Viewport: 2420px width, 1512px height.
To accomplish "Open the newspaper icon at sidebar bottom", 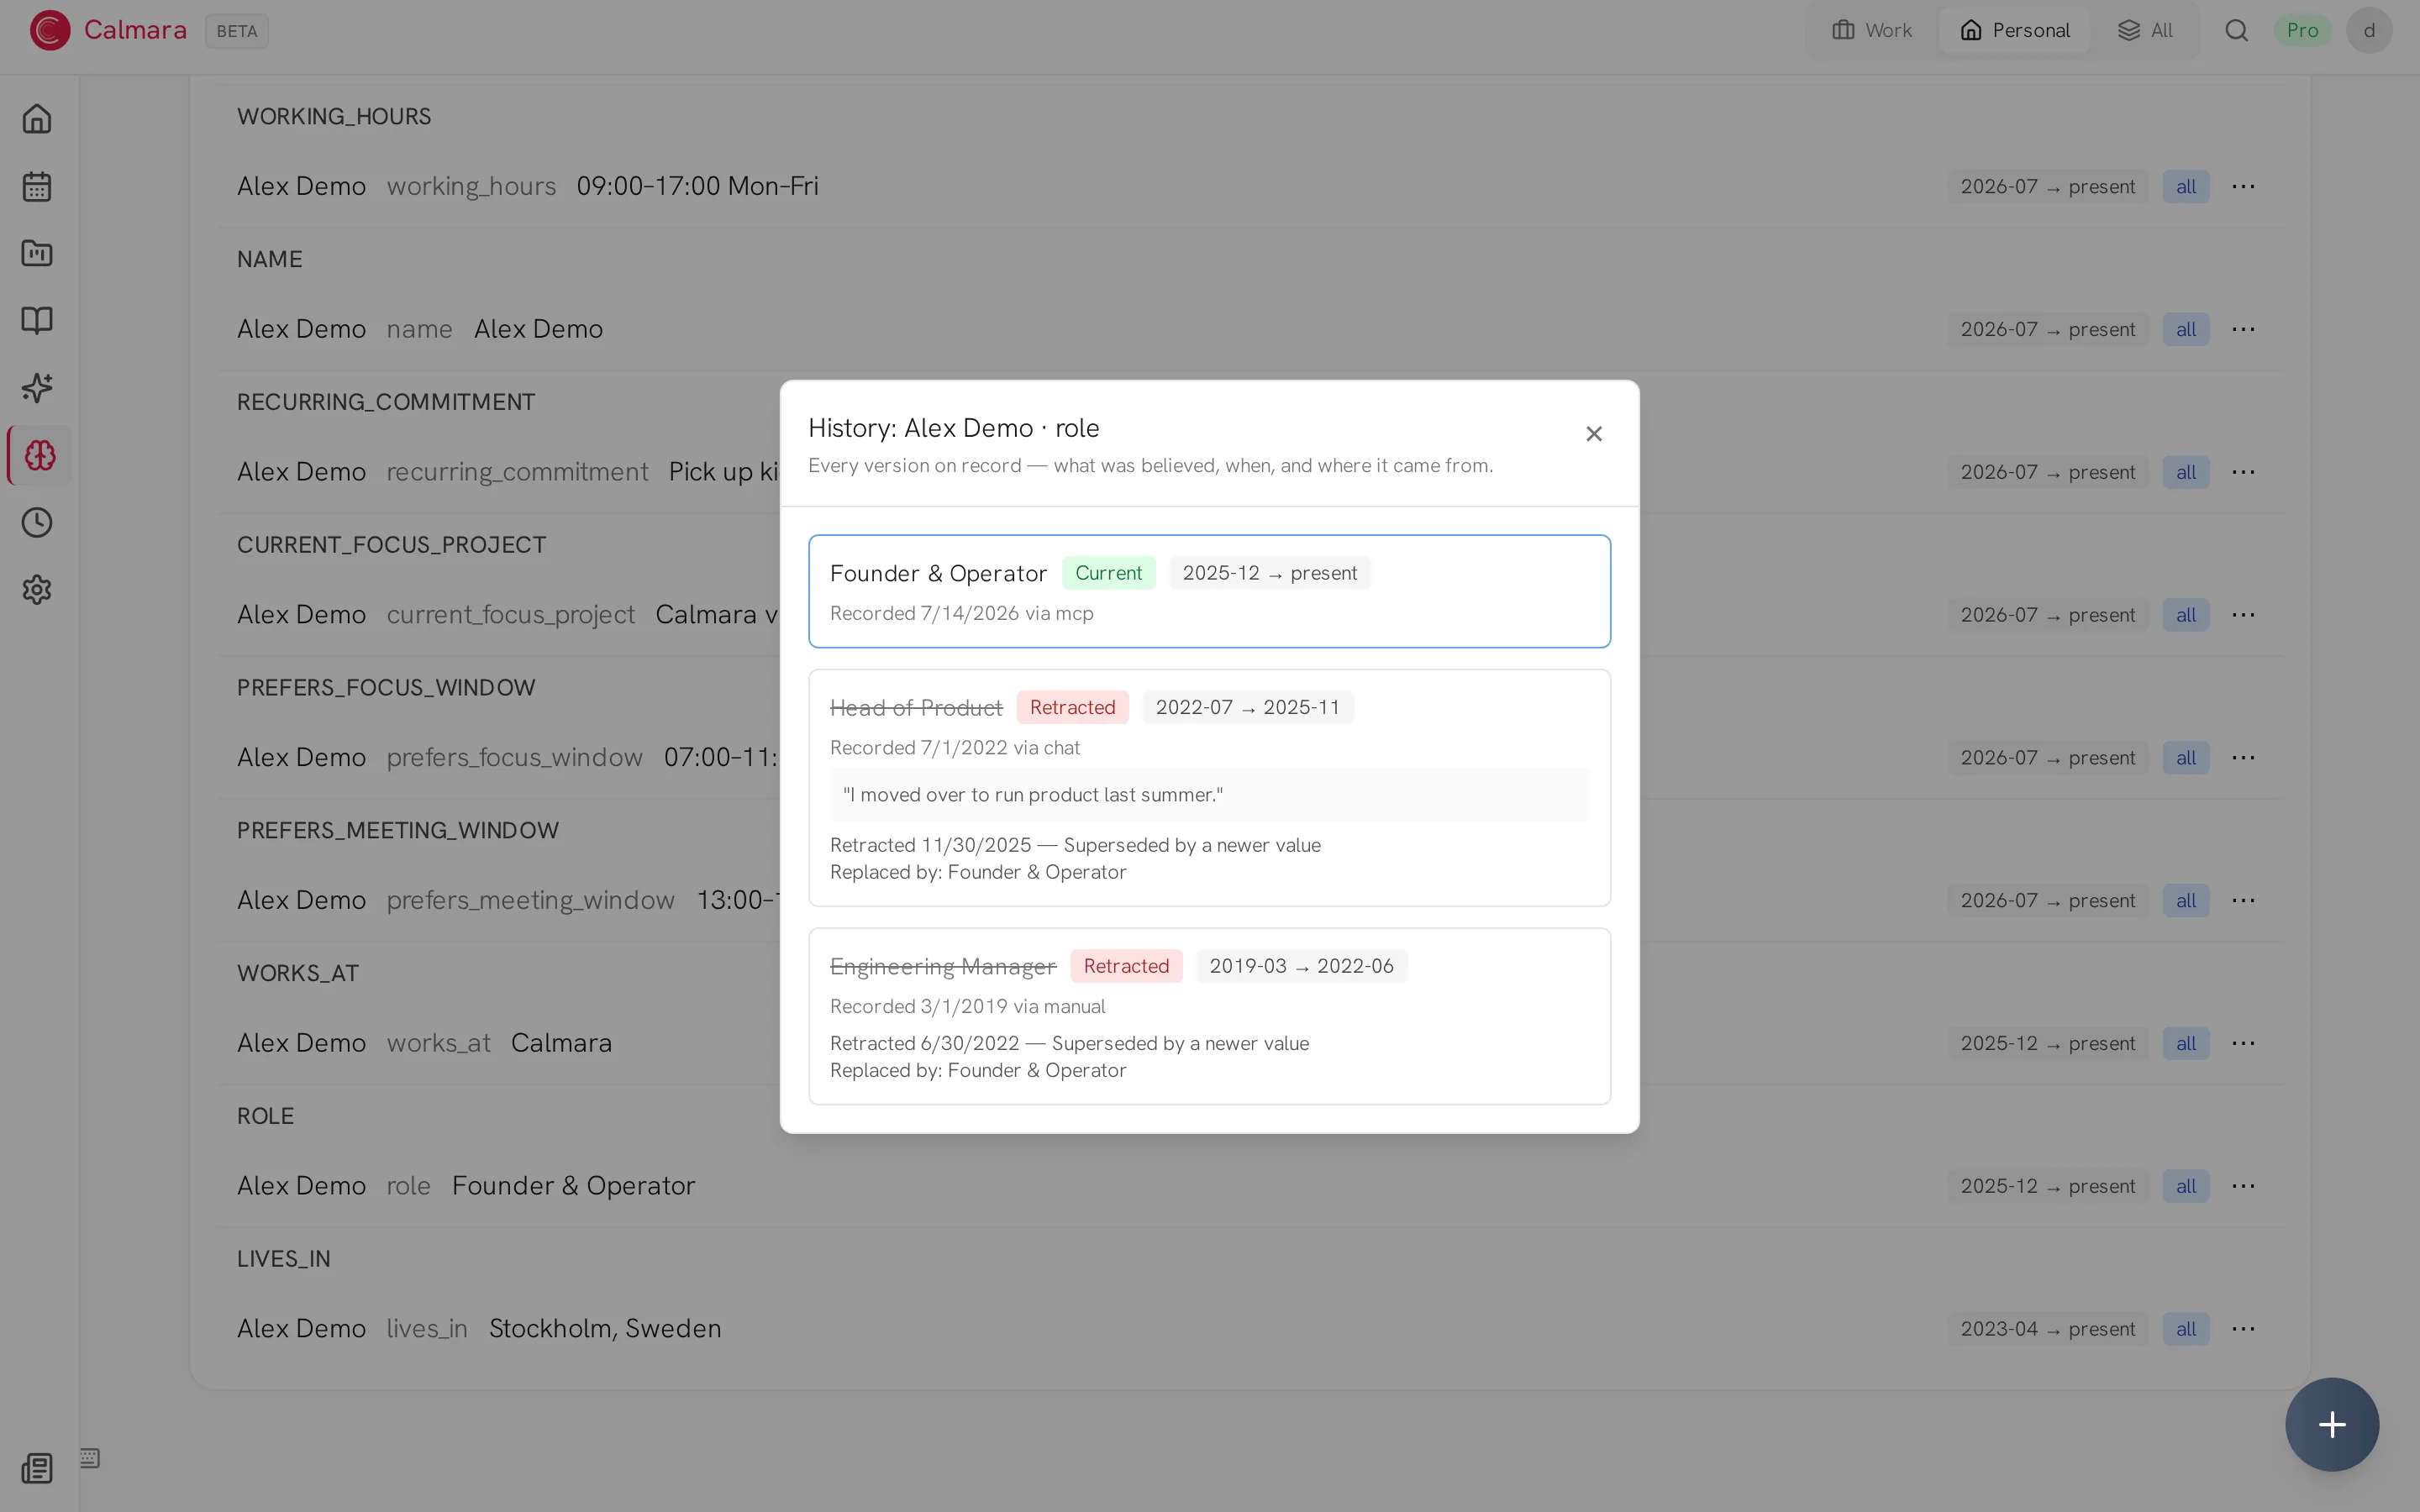I will 37,1468.
